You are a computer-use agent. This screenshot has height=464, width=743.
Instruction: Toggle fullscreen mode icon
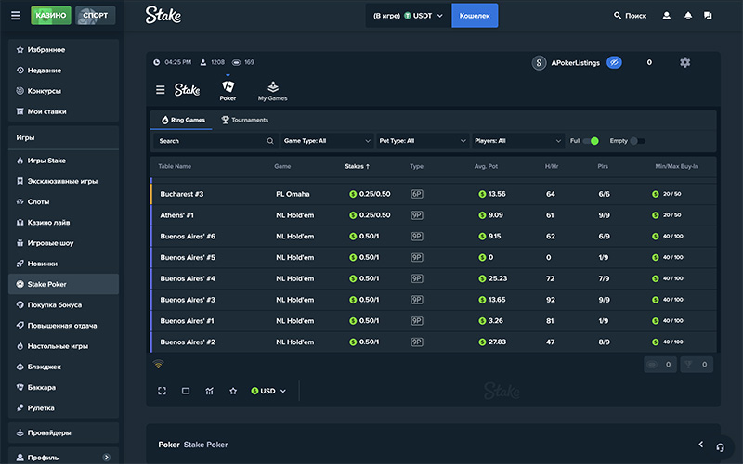(162, 391)
